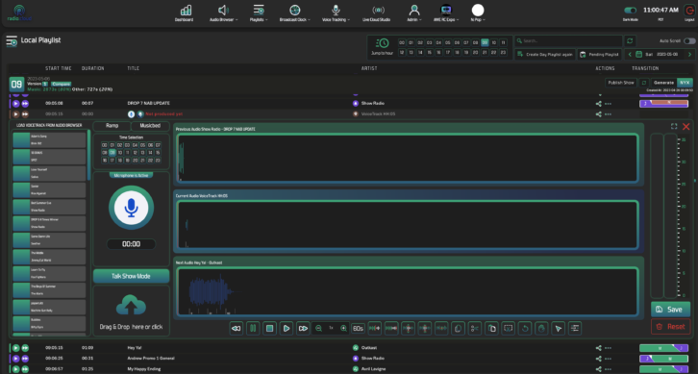Image resolution: width=698 pixels, height=374 pixels.
Task: Click Create Day Playlist again button
Action: [545, 54]
